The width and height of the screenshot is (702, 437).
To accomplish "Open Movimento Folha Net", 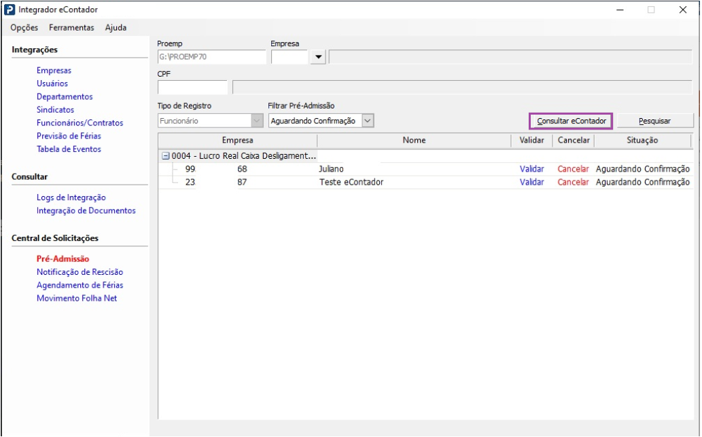I will pyautogui.click(x=77, y=298).
